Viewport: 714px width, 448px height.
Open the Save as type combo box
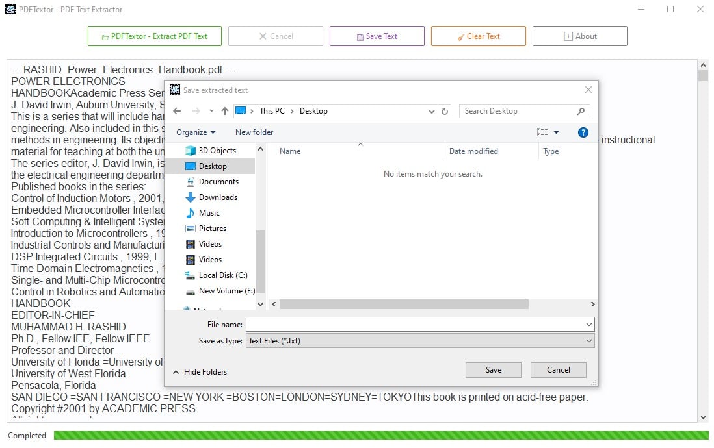point(420,341)
